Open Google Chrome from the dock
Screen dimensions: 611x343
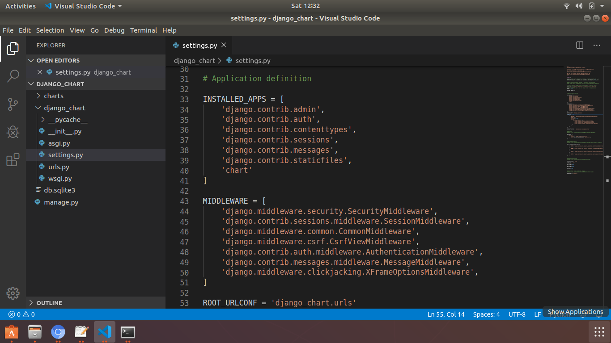(x=58, y=332)
